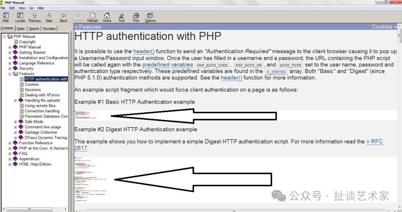Click the Hide toolbar icon

pyautogui.click(x=5, y=16)
